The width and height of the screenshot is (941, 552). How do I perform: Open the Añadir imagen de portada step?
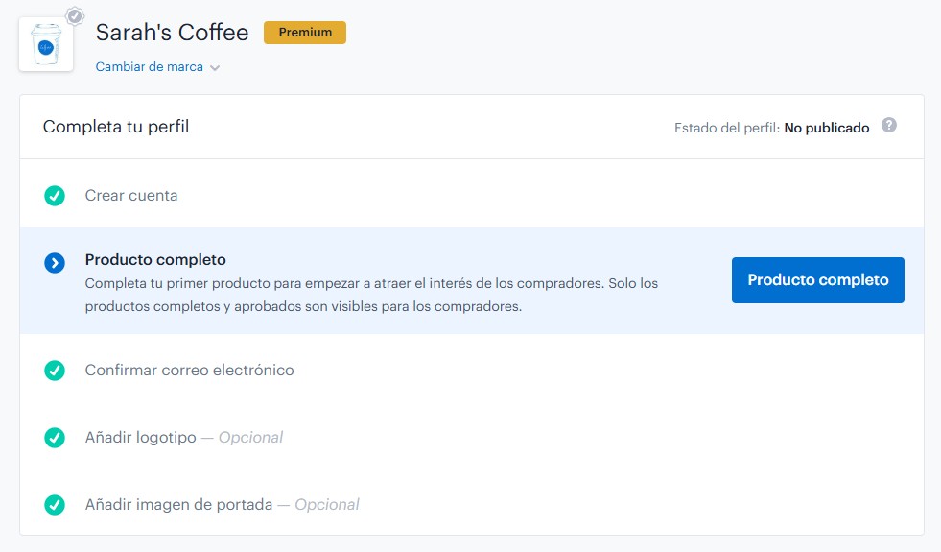(x=178, y=505)
